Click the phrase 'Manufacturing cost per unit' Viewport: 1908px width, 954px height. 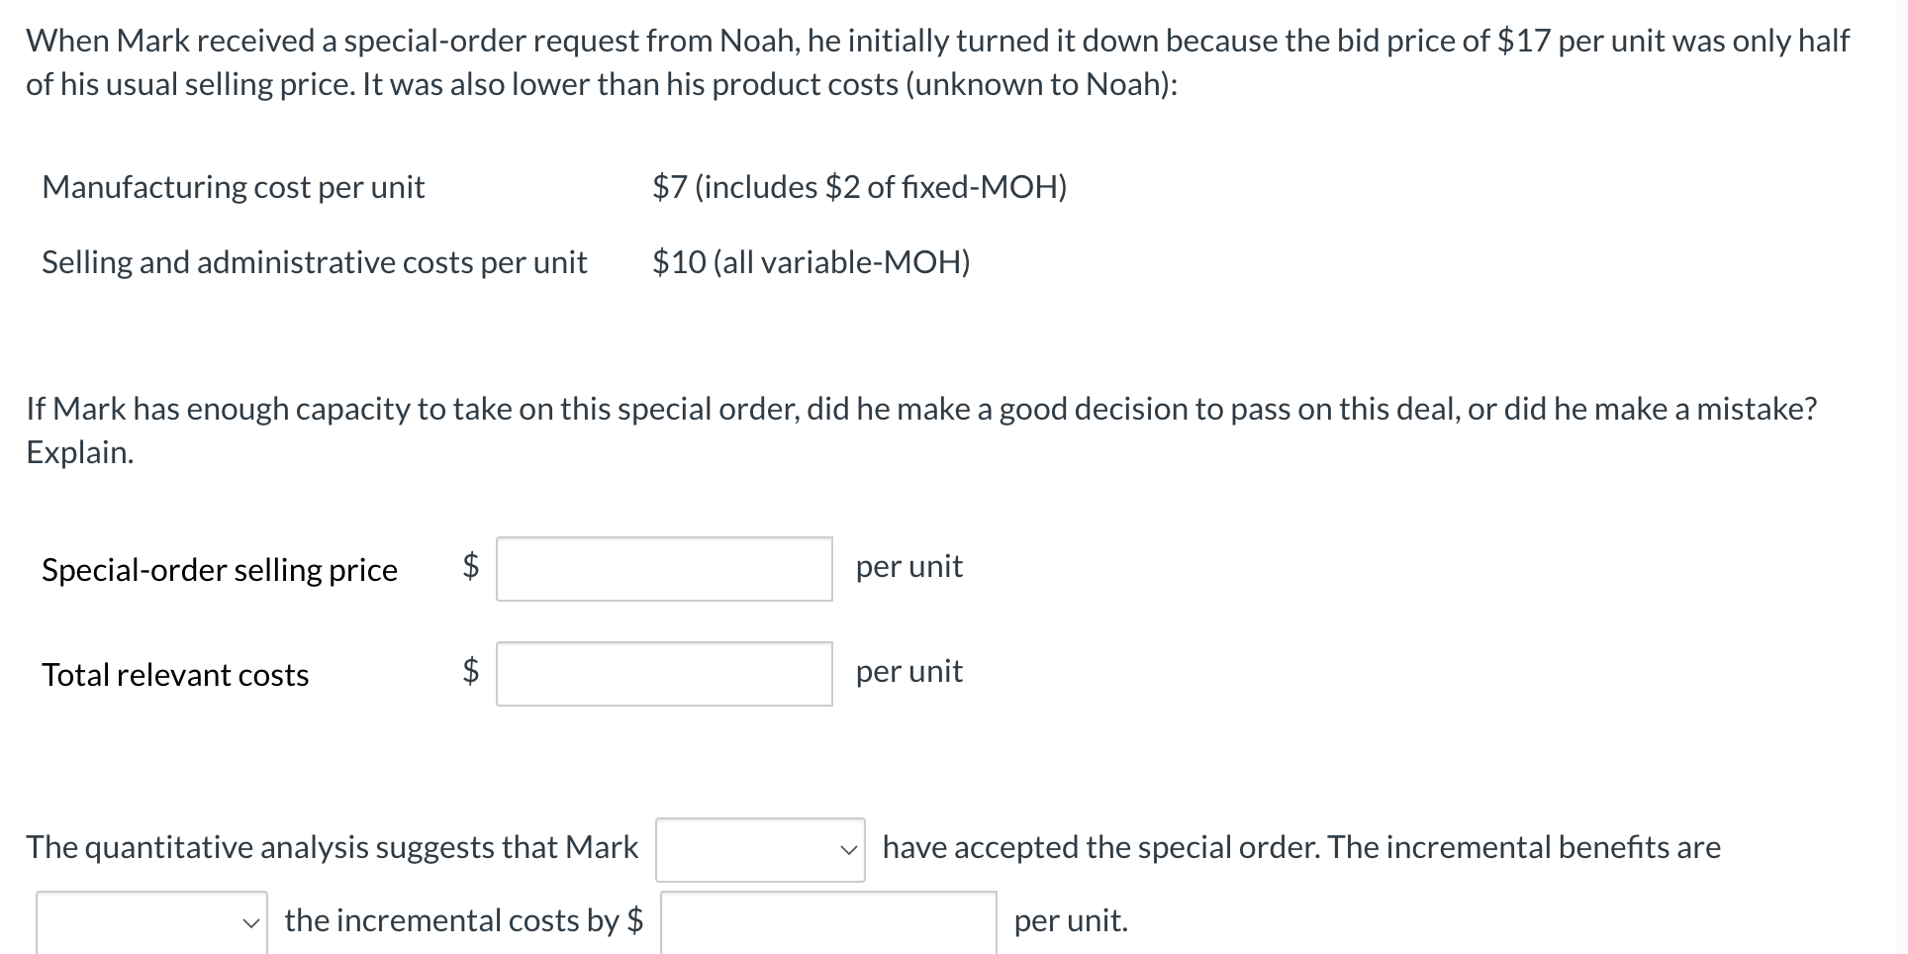tap(234, 187)
